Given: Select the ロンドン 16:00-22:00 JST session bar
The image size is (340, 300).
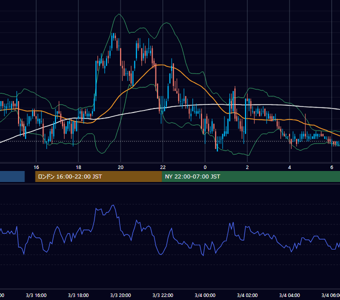Looking at the screenshot, I should [x=98, y=176].
